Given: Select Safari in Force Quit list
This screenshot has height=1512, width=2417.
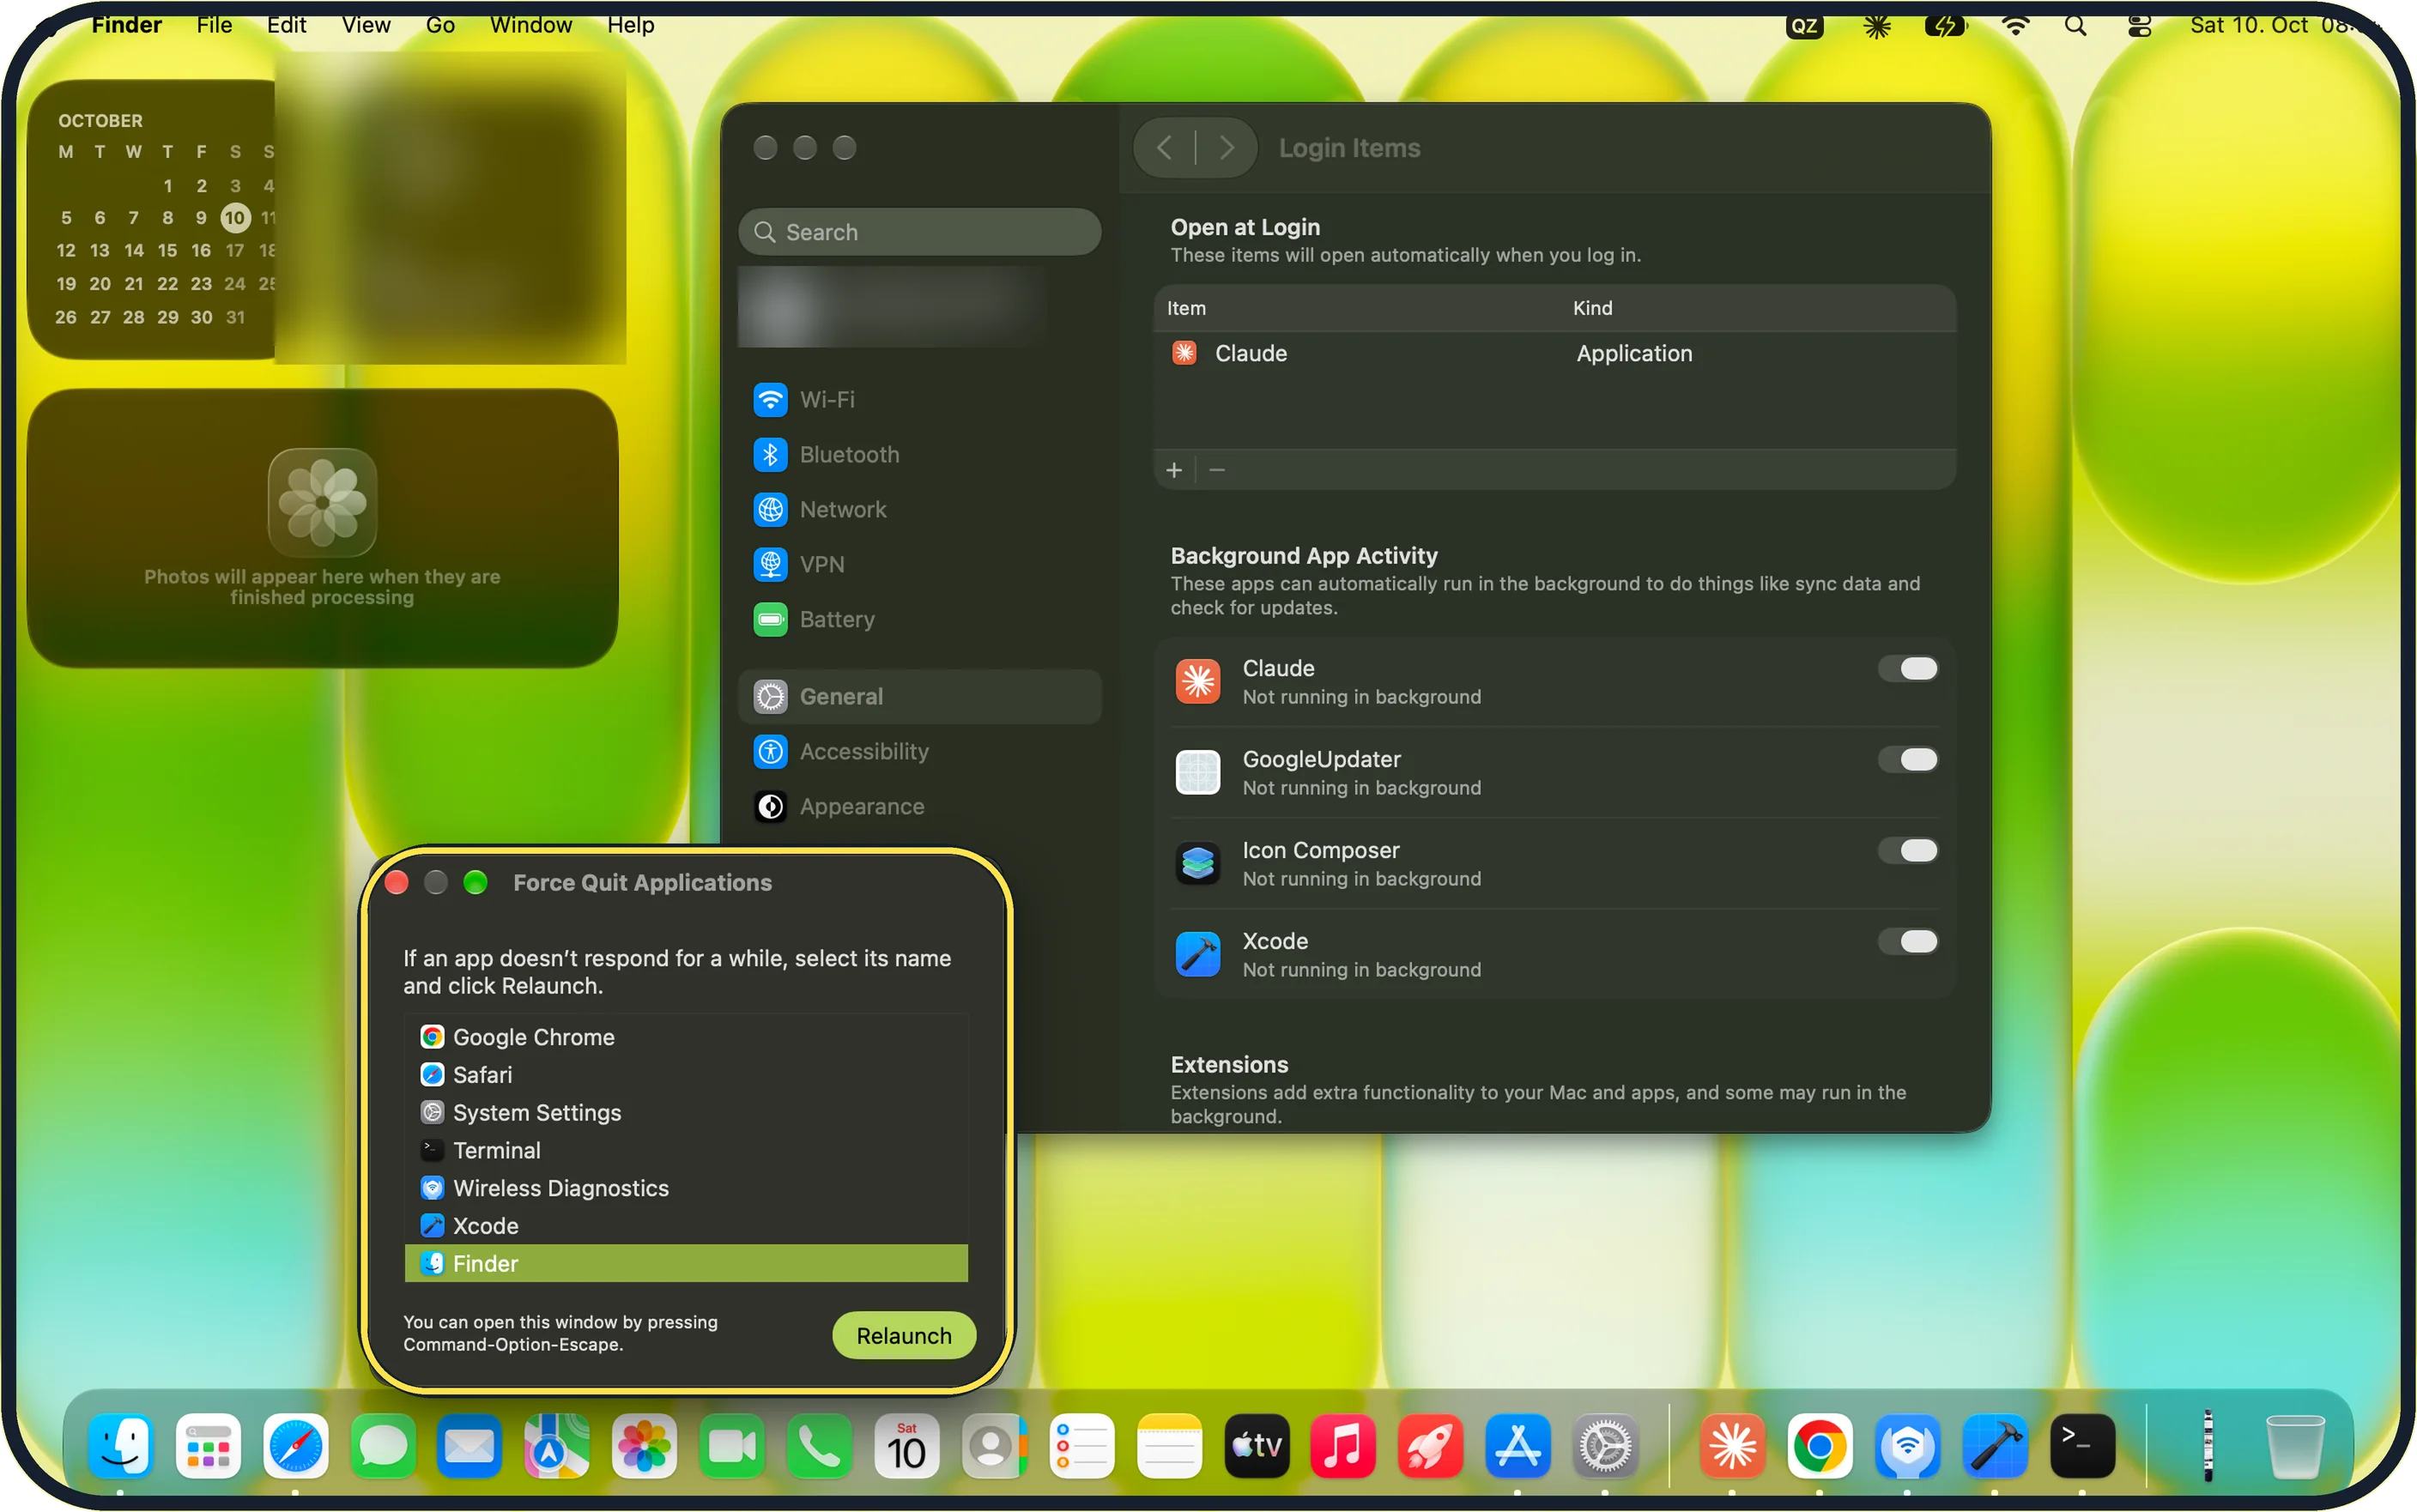Looking at the screenshot, I should click(686, 1075).
